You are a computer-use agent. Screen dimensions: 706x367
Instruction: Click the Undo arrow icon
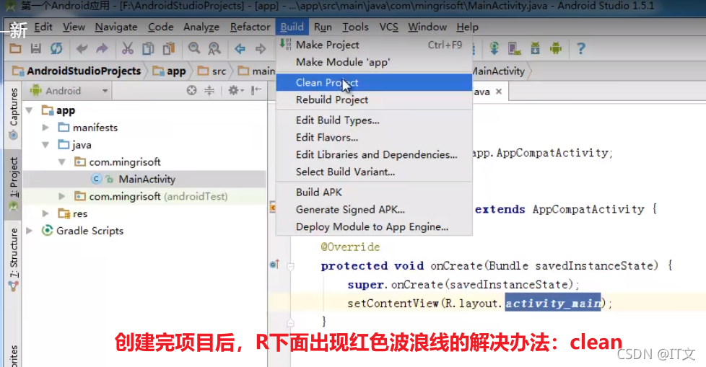pos(82,48)
